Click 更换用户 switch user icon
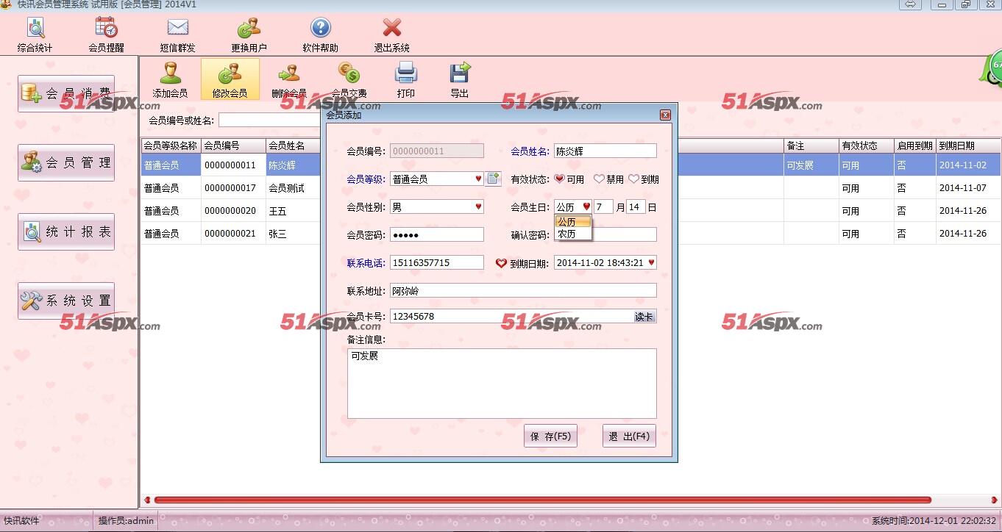This screenshot has width=1002, height=532. [x=249, y=35]
